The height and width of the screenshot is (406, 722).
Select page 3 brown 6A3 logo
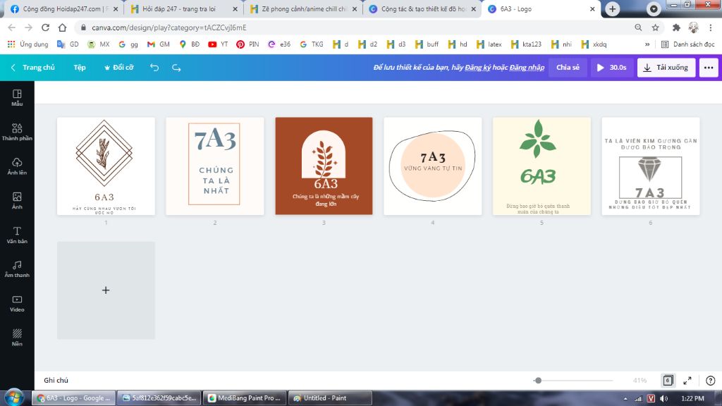click(324, 166)
